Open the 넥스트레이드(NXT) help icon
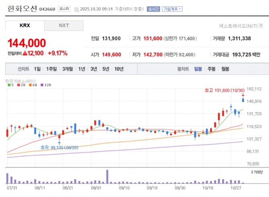The image size is (269, 197). (261, 26)
